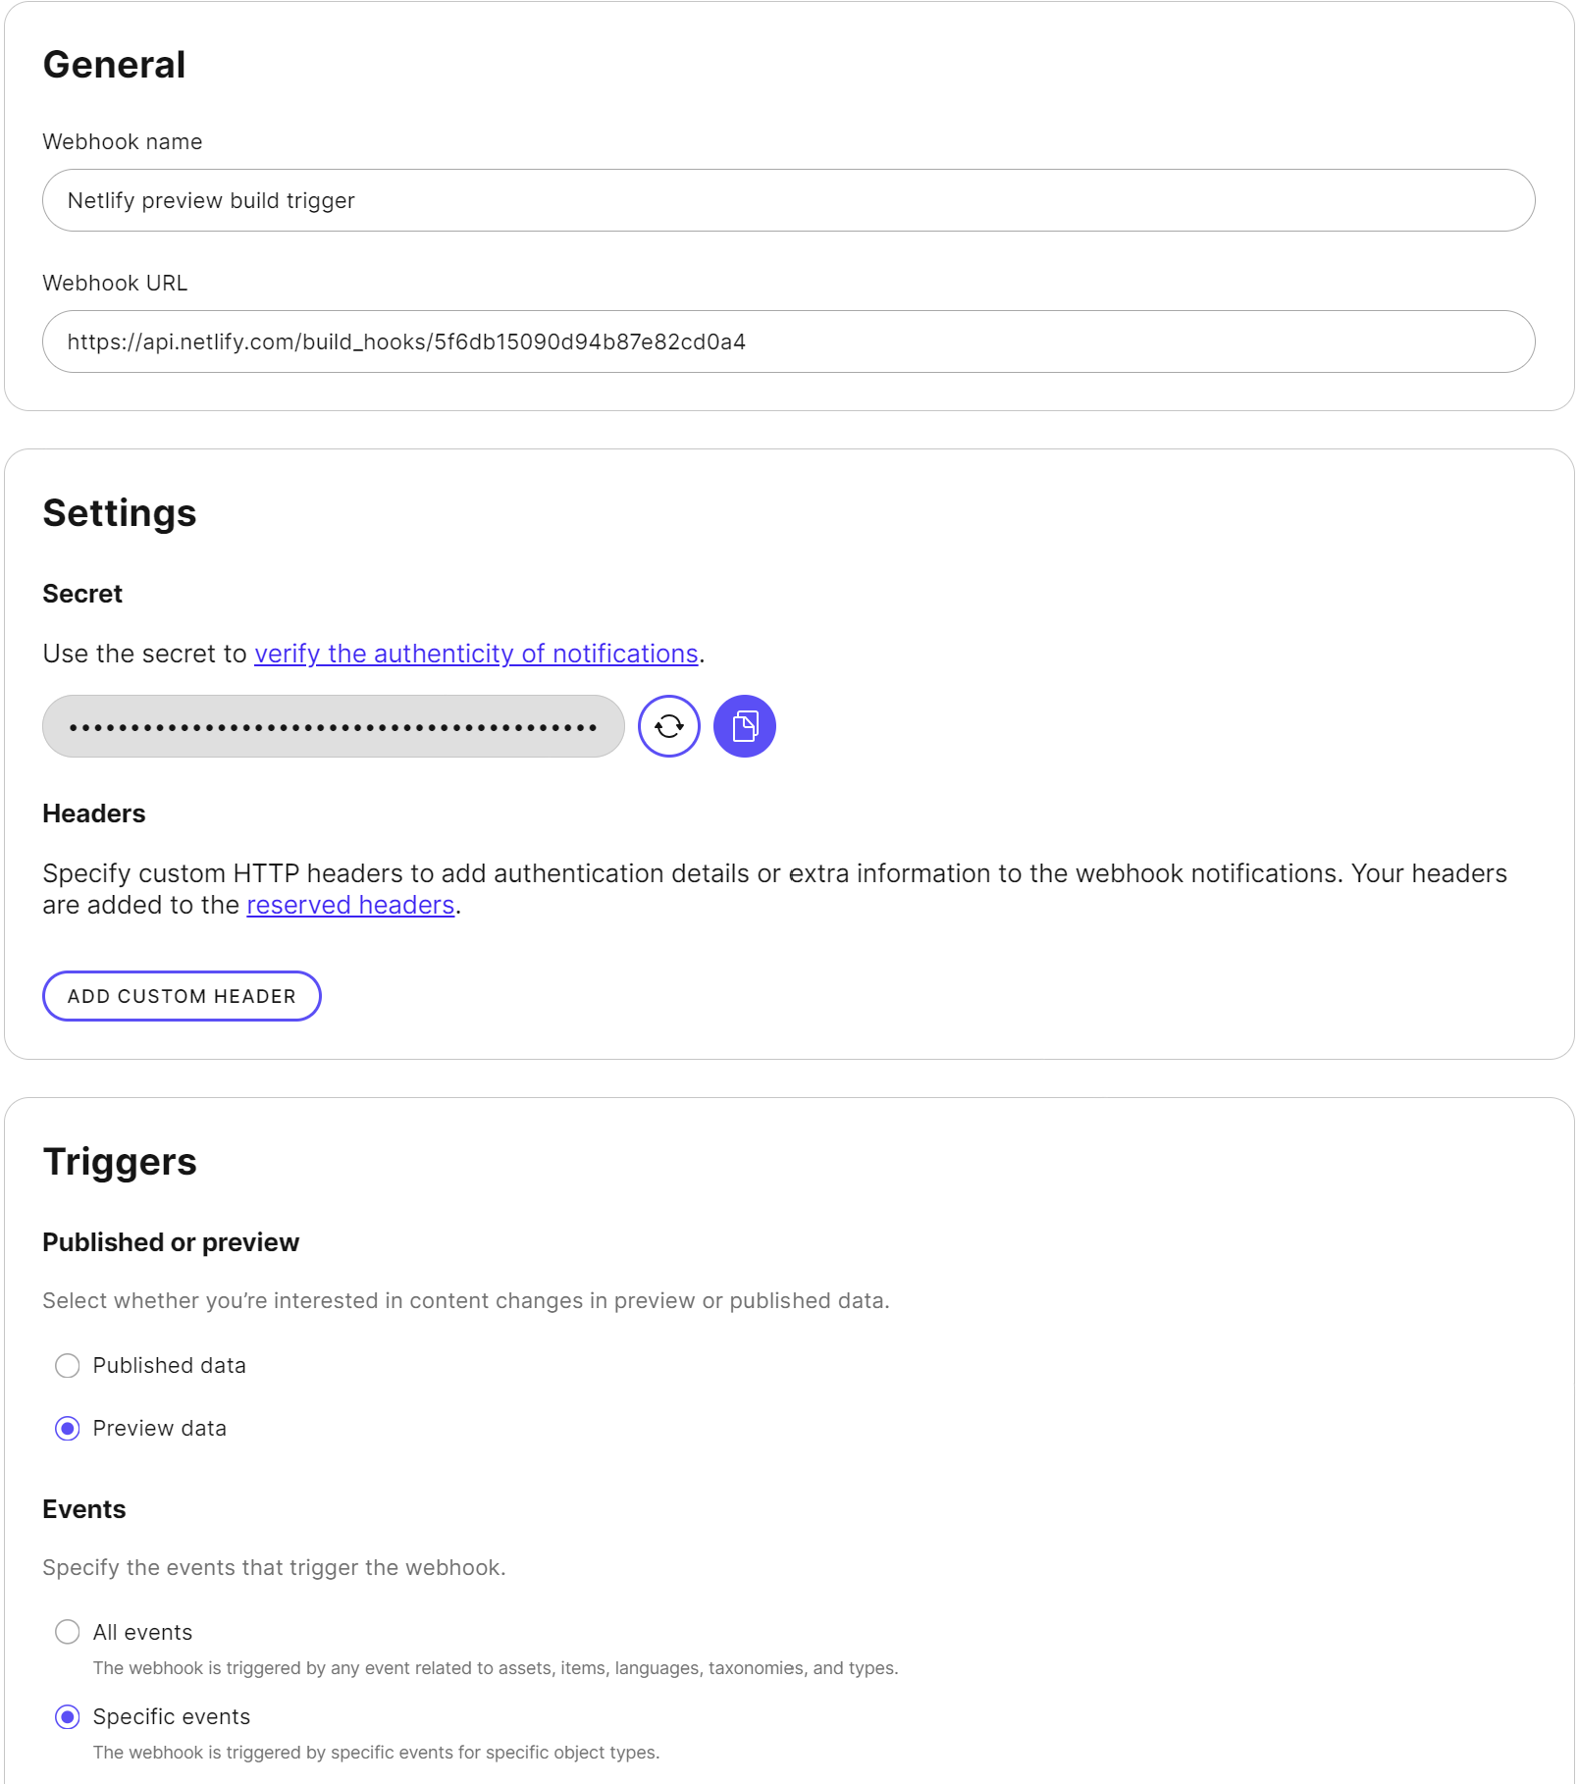
Task: Click the refresh arrows icon beside the secret
Action: [x=668, y=726]
